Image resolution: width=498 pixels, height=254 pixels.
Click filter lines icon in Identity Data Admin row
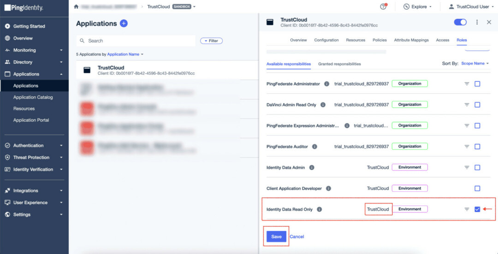(467, 167)
